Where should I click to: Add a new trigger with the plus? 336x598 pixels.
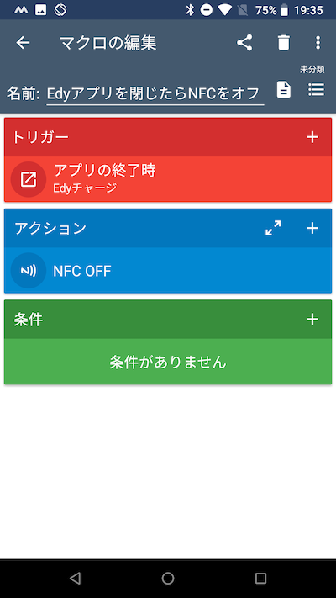point(312,137)
